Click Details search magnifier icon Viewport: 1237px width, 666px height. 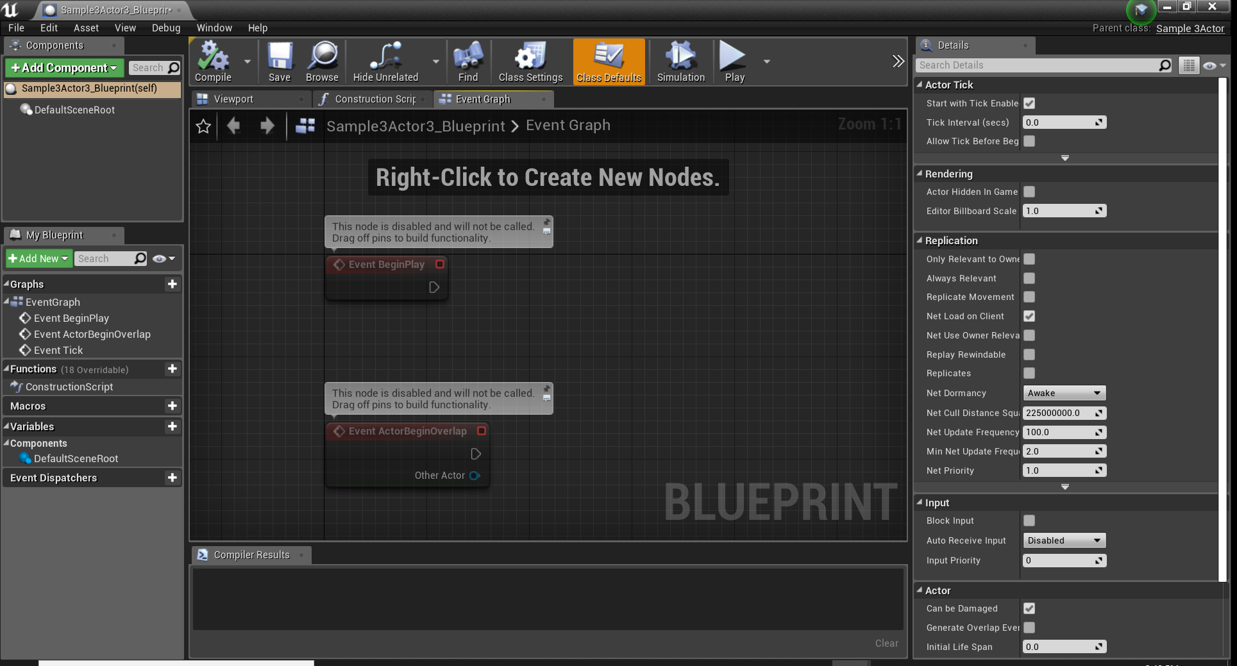pos(1165,65)
